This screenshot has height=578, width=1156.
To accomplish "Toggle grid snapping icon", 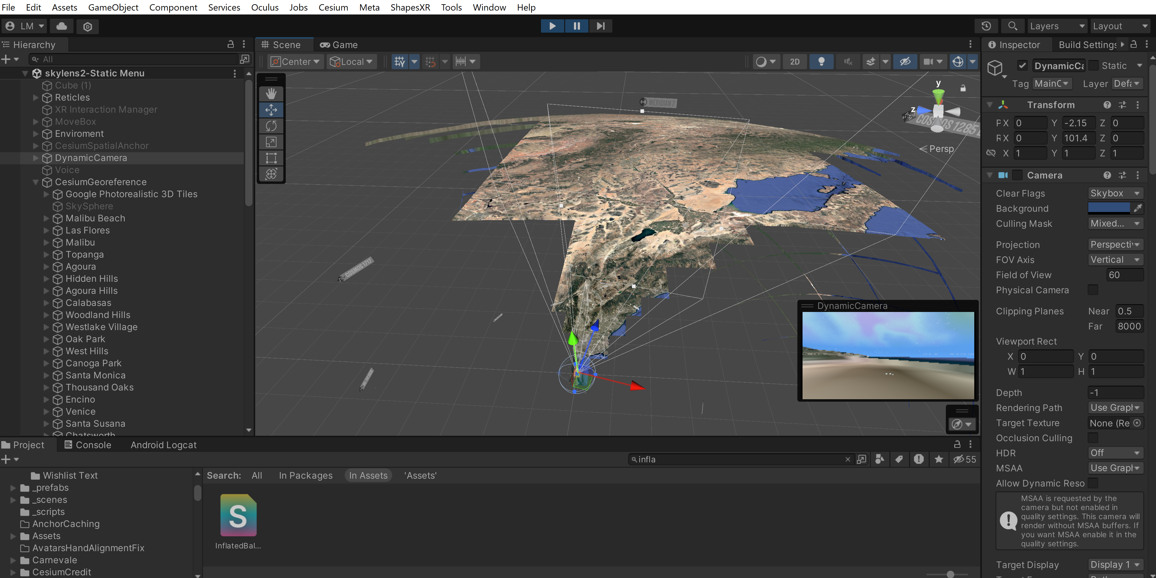I will click(x=430, y=61).
